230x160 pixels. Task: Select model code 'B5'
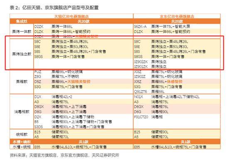(37, 122)
